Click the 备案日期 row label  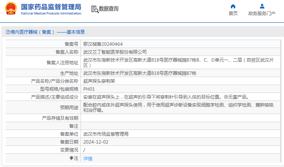(69, 142)
